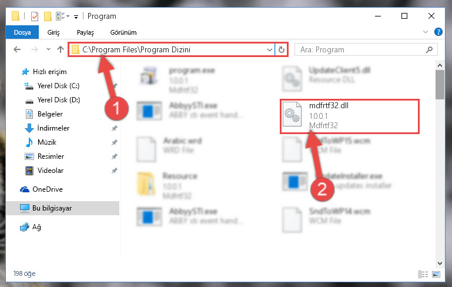Unpin Müzik from quick access

click(x=115, y=142)
